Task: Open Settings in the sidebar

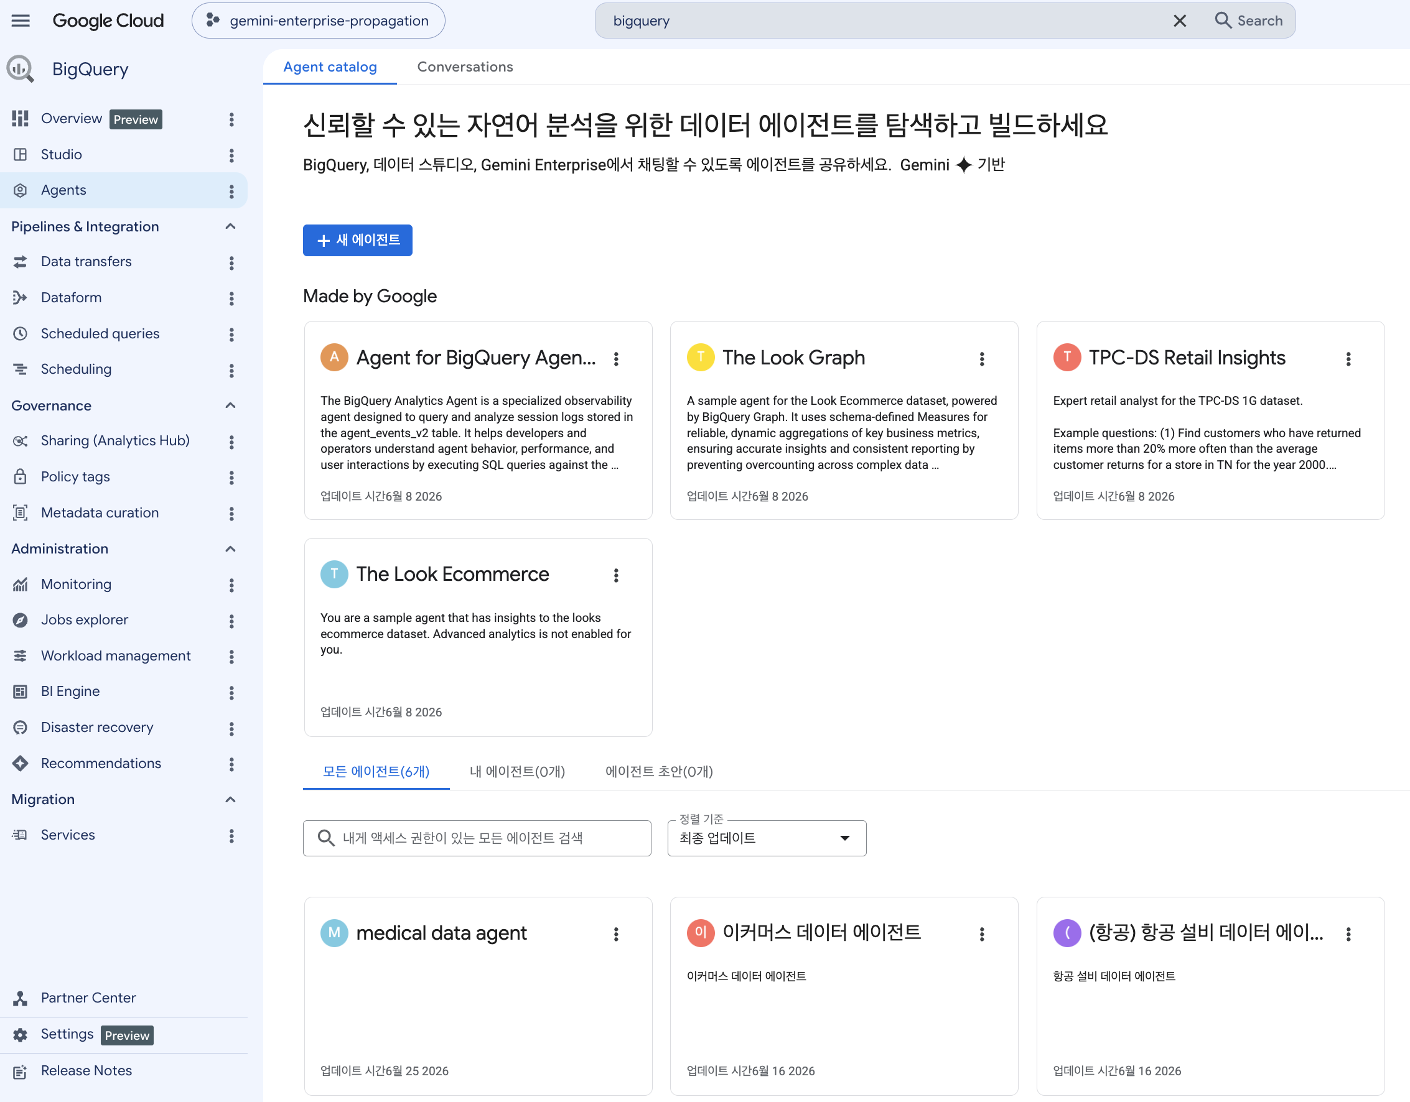Action: point(67,1034)
